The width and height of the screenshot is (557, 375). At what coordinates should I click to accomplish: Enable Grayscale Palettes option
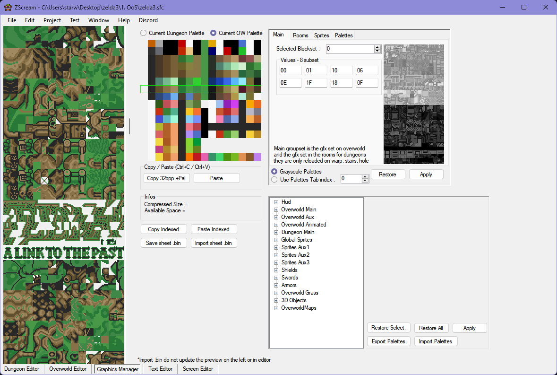tap(274, 172)
